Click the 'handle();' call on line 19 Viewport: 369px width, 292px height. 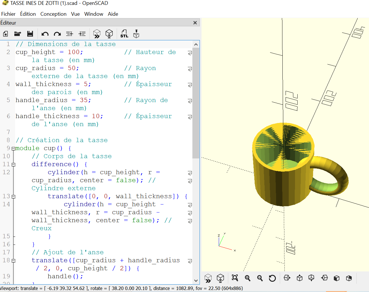65,276
